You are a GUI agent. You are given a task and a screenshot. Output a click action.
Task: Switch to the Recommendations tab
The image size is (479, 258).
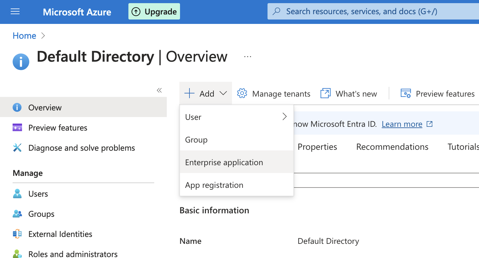click(x=392, y=147)
